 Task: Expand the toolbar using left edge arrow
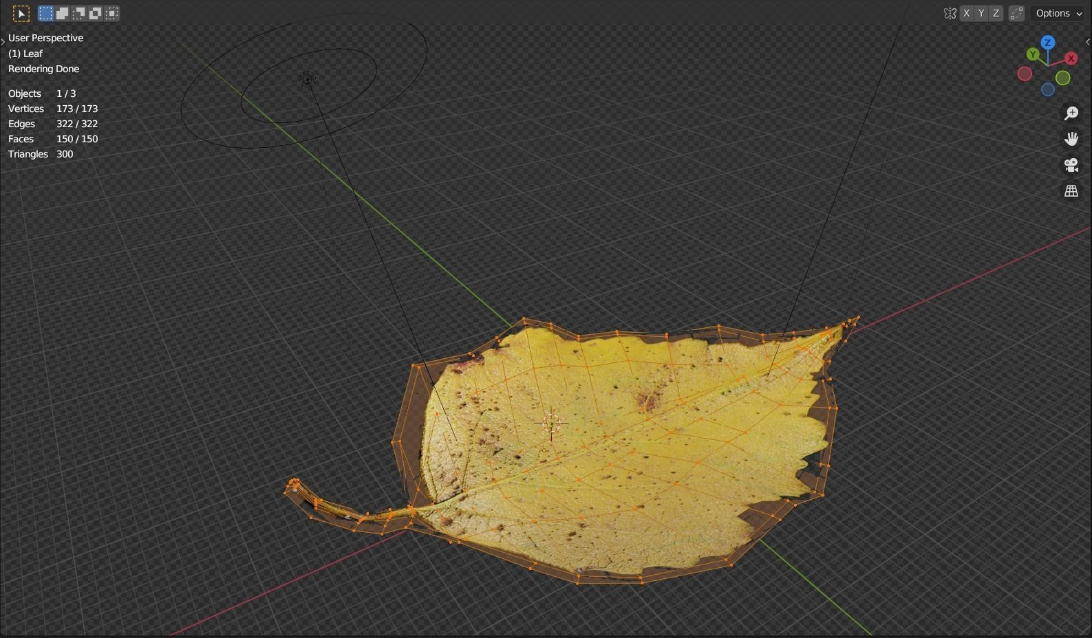(3, 42)
